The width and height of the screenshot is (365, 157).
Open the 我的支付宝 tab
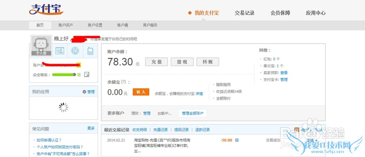pyautogui.click(x=207, y=13)
